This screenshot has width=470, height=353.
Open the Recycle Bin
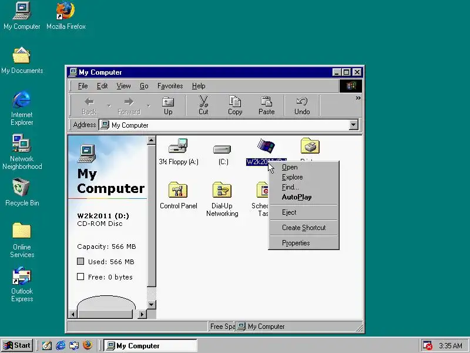click(22, 192)
